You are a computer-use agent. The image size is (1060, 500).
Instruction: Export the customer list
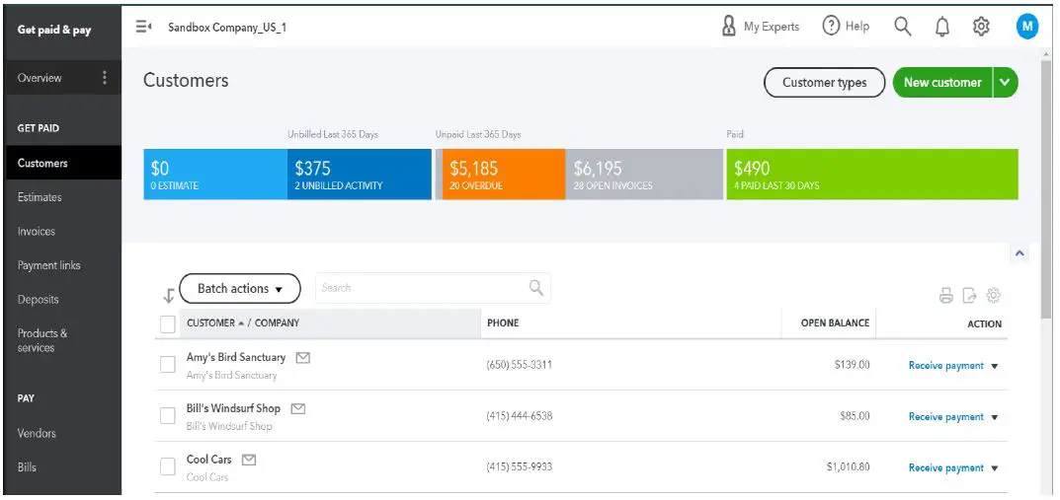point(969,296)
